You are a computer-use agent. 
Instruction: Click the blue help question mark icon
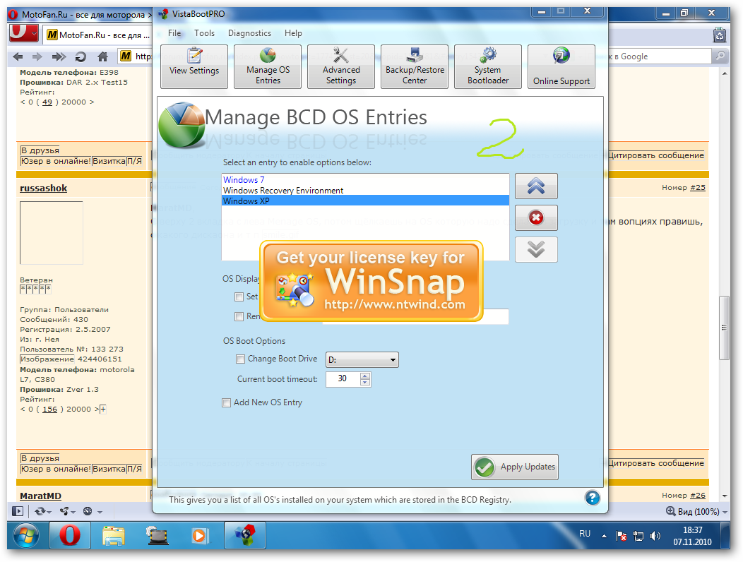click(x=593, y=498)
